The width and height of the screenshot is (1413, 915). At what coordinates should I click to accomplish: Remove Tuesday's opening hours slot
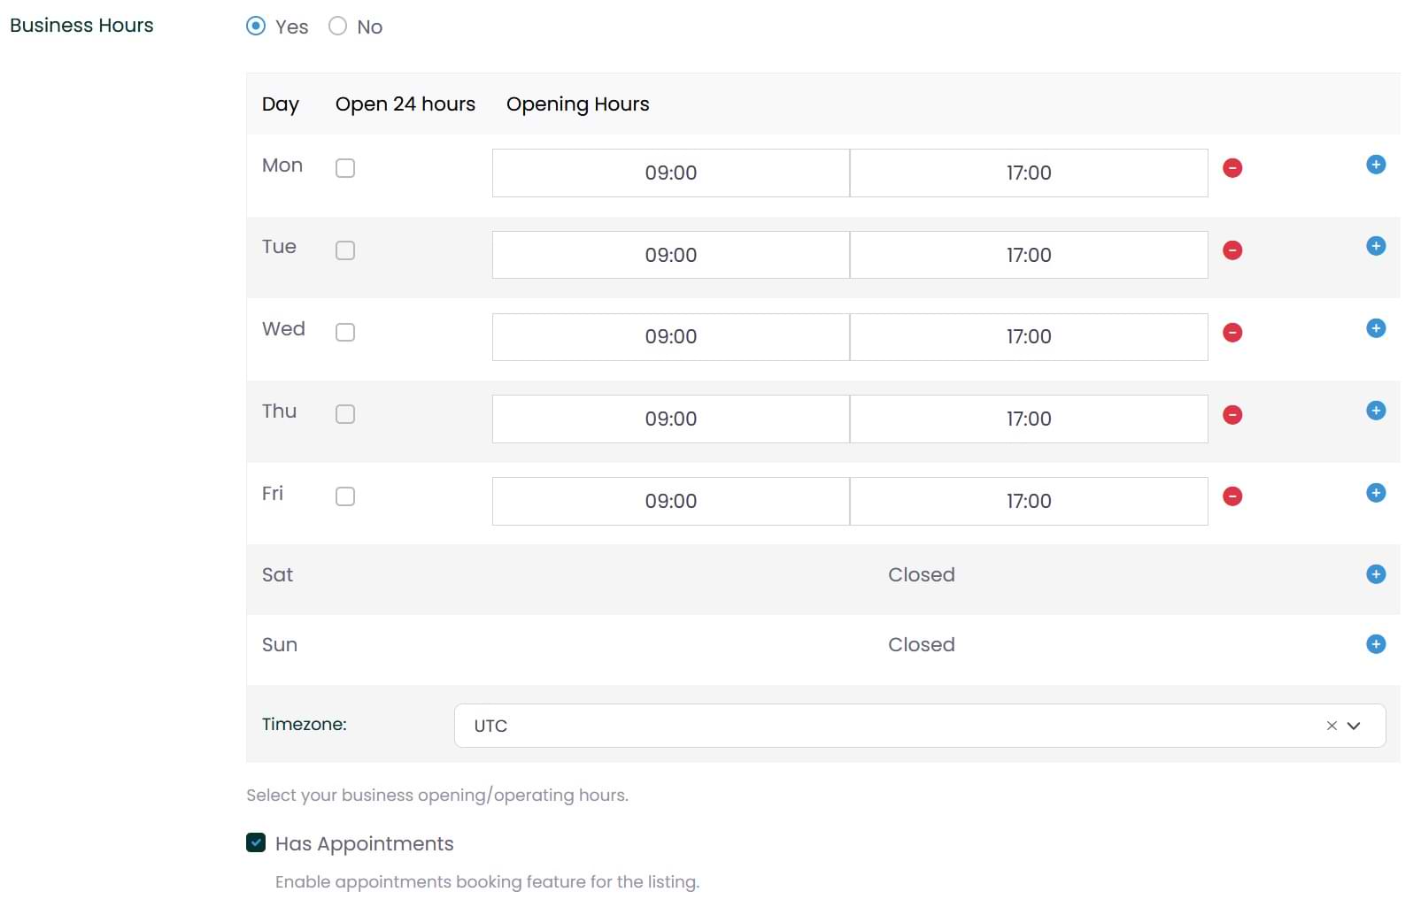coord(1232,250)
